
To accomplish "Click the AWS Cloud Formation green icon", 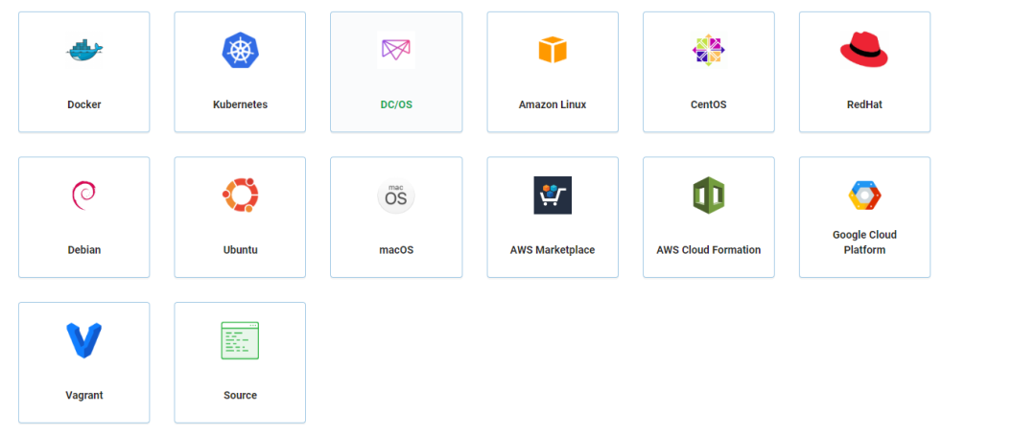I will click(x=708, y=195).
